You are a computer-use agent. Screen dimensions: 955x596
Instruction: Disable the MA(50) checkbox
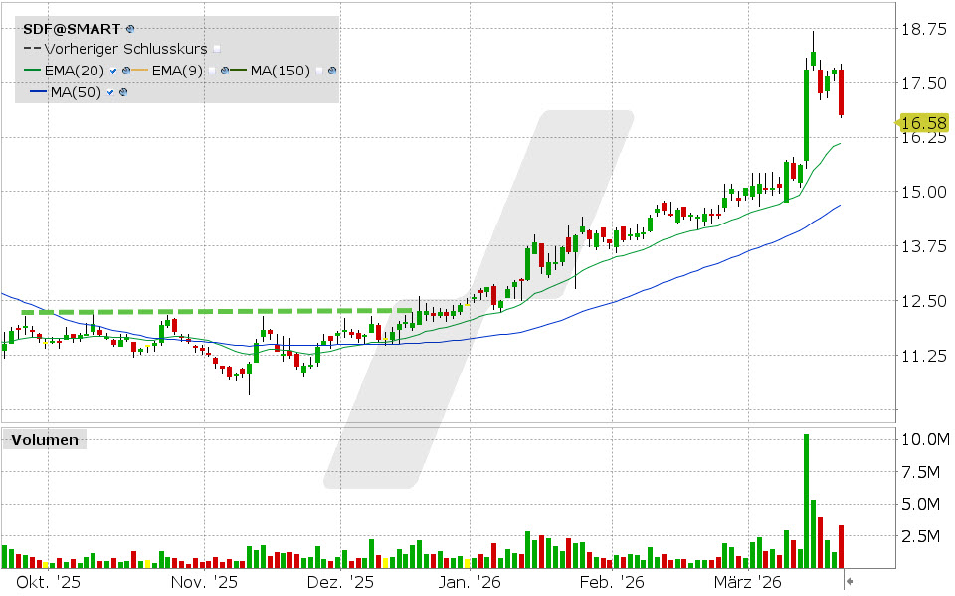point(109,91)
